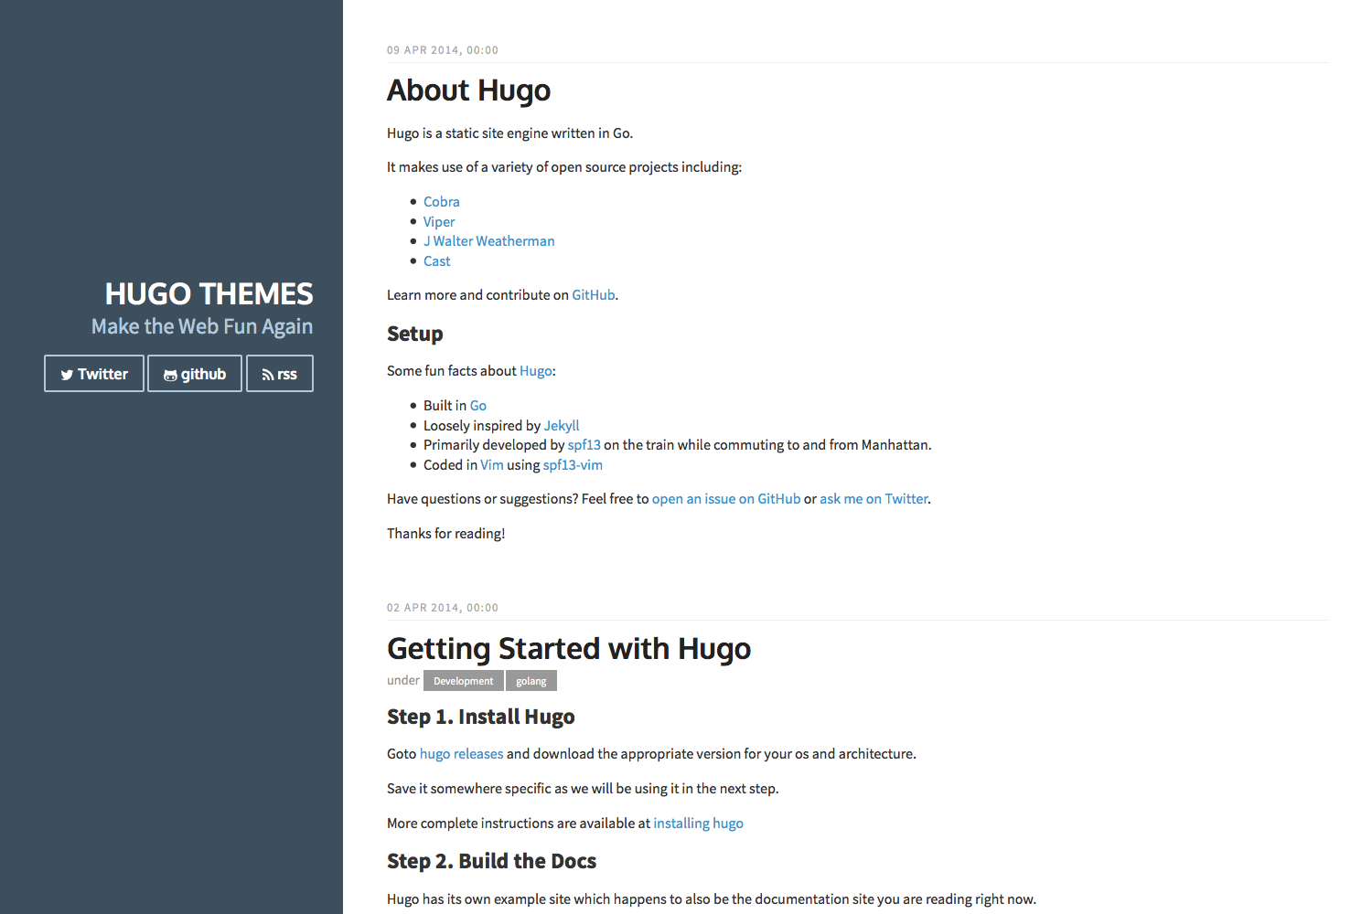
Task: Open the Cast project link
Action: pos(436,261)
